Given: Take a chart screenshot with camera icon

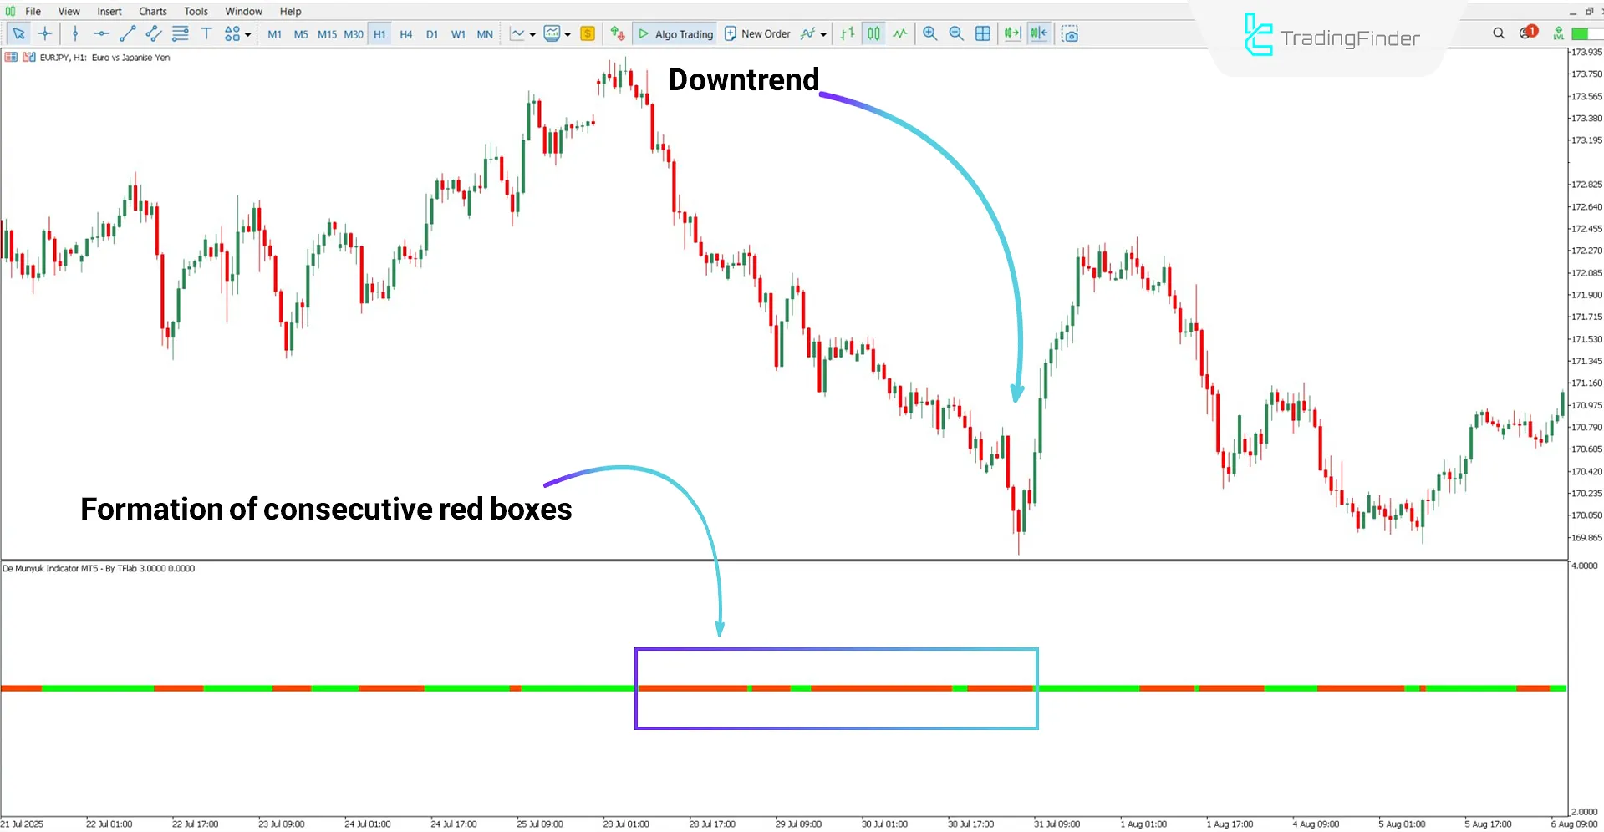Looking at the screenshot, I should coord(1070,33).
